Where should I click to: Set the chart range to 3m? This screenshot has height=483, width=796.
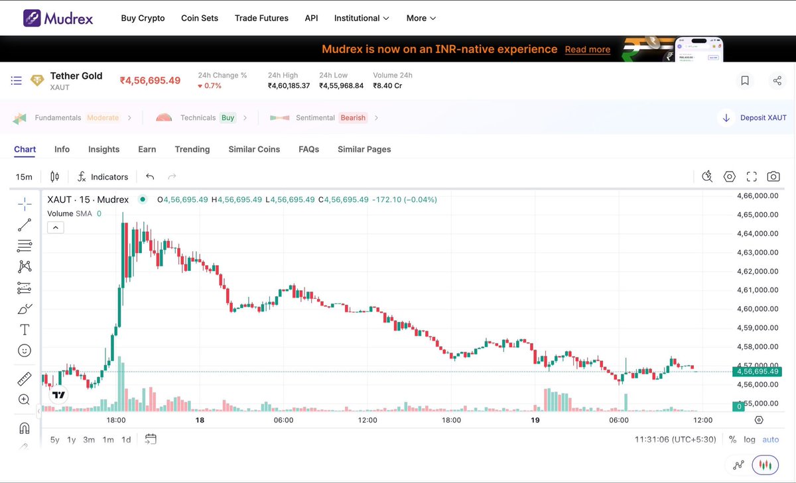point(89,439)
